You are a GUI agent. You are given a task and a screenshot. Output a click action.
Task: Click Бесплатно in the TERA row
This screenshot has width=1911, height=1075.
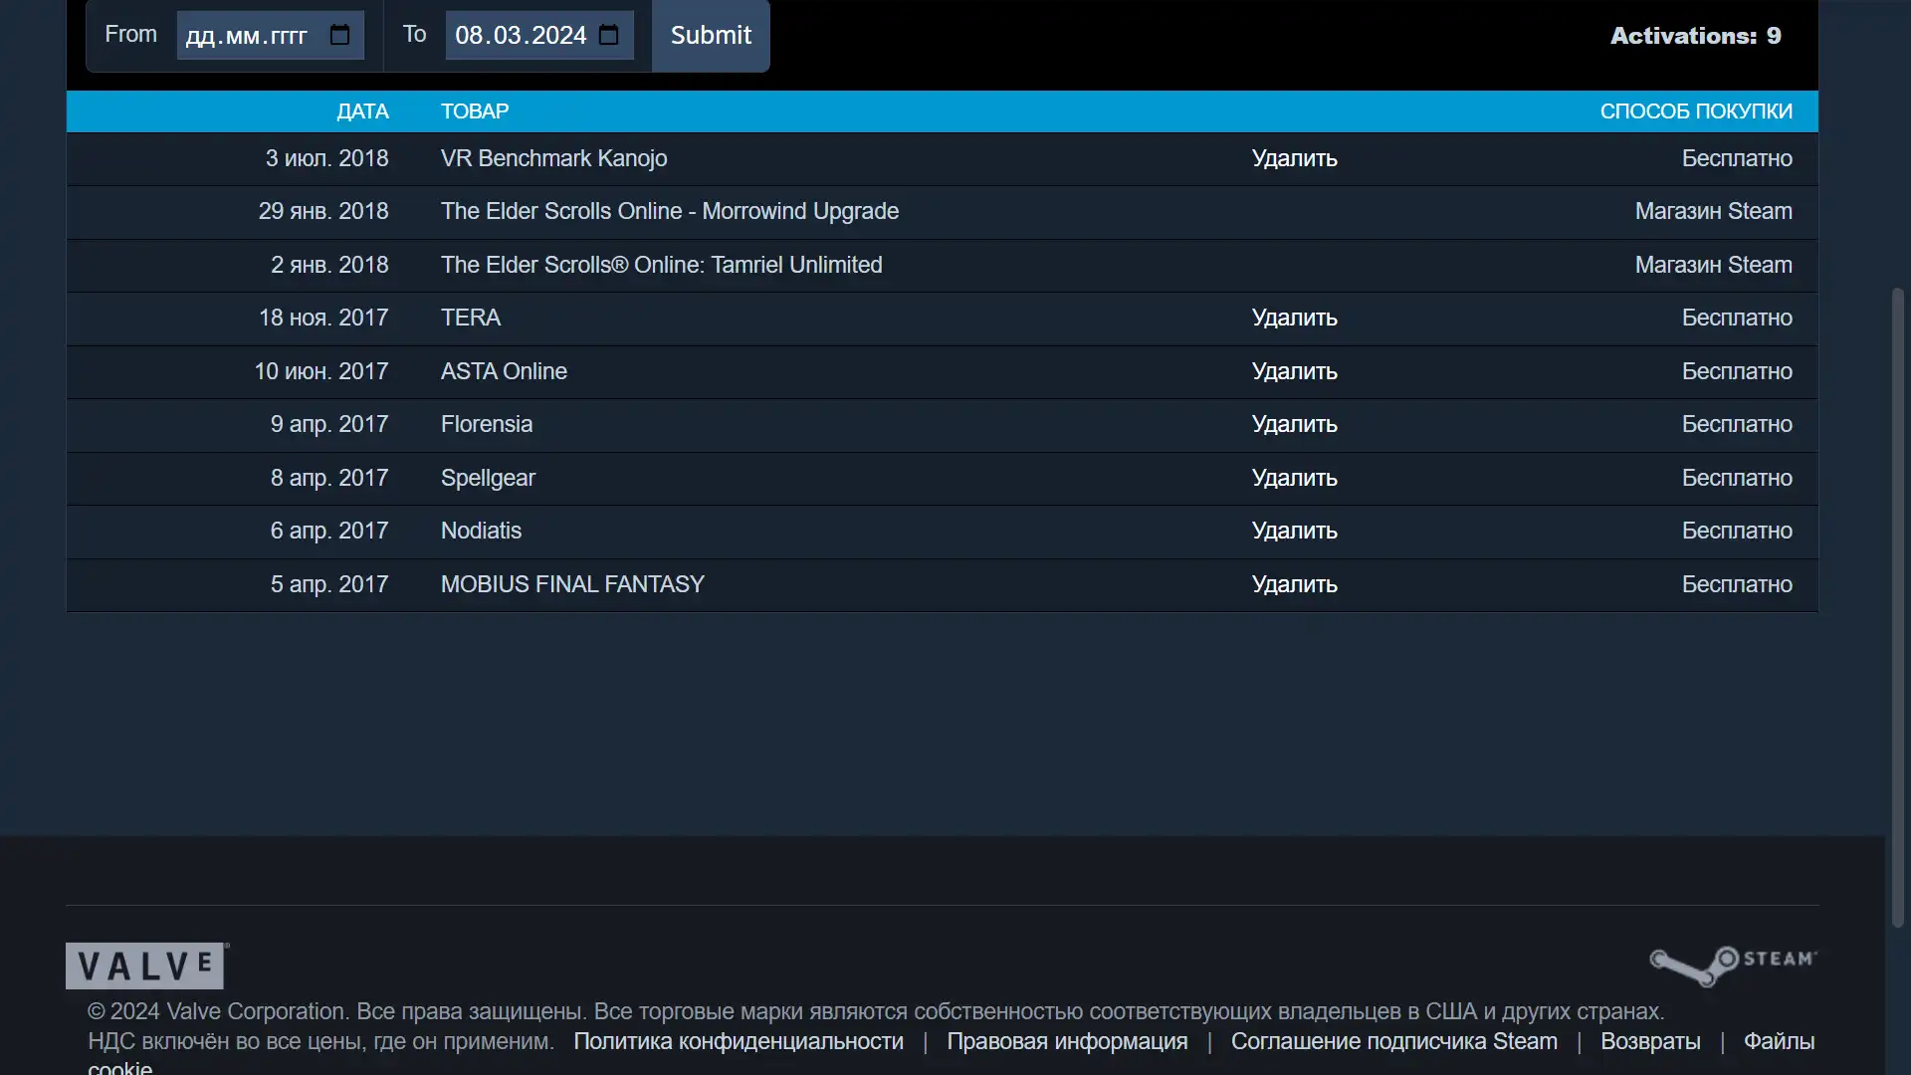[x=1737, y=318]
